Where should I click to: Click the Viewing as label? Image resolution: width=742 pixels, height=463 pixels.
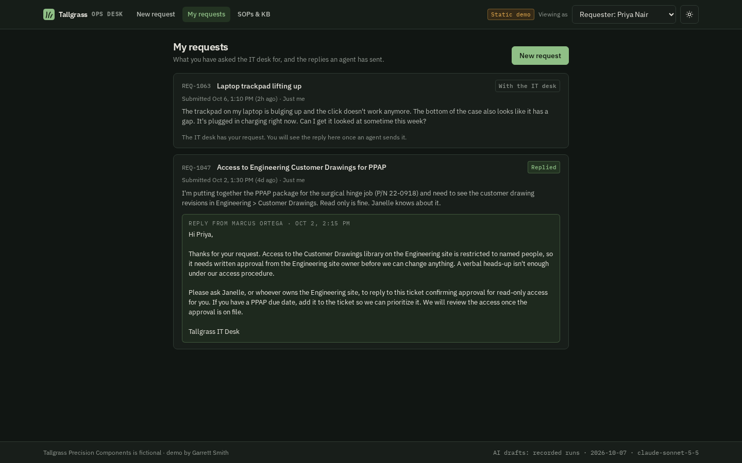pos(553,14)
